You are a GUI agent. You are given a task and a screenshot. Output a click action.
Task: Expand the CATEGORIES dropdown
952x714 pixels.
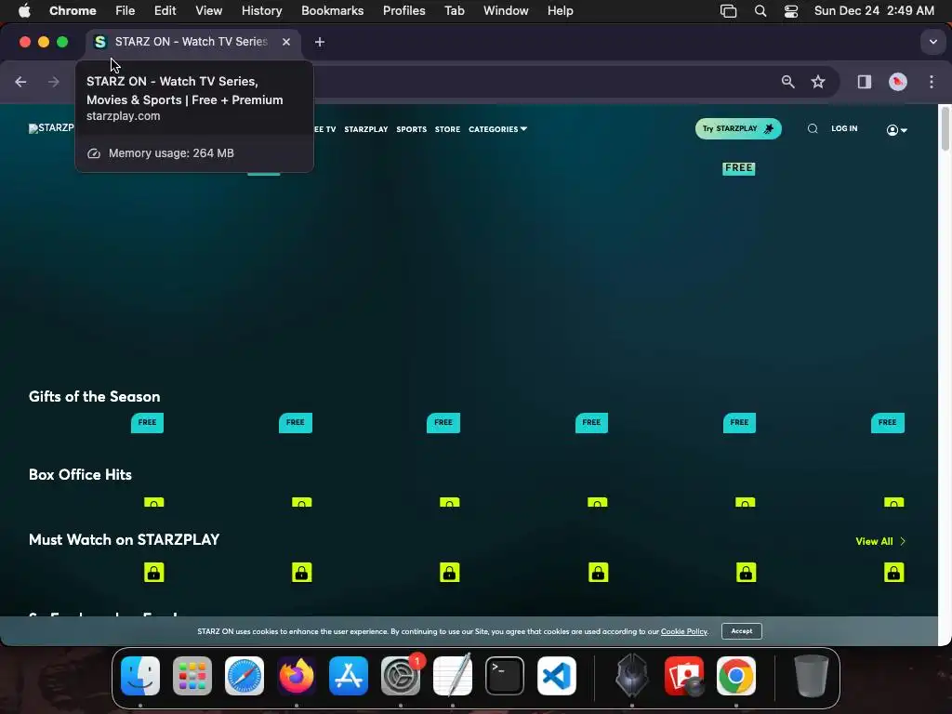click(497, 129)
